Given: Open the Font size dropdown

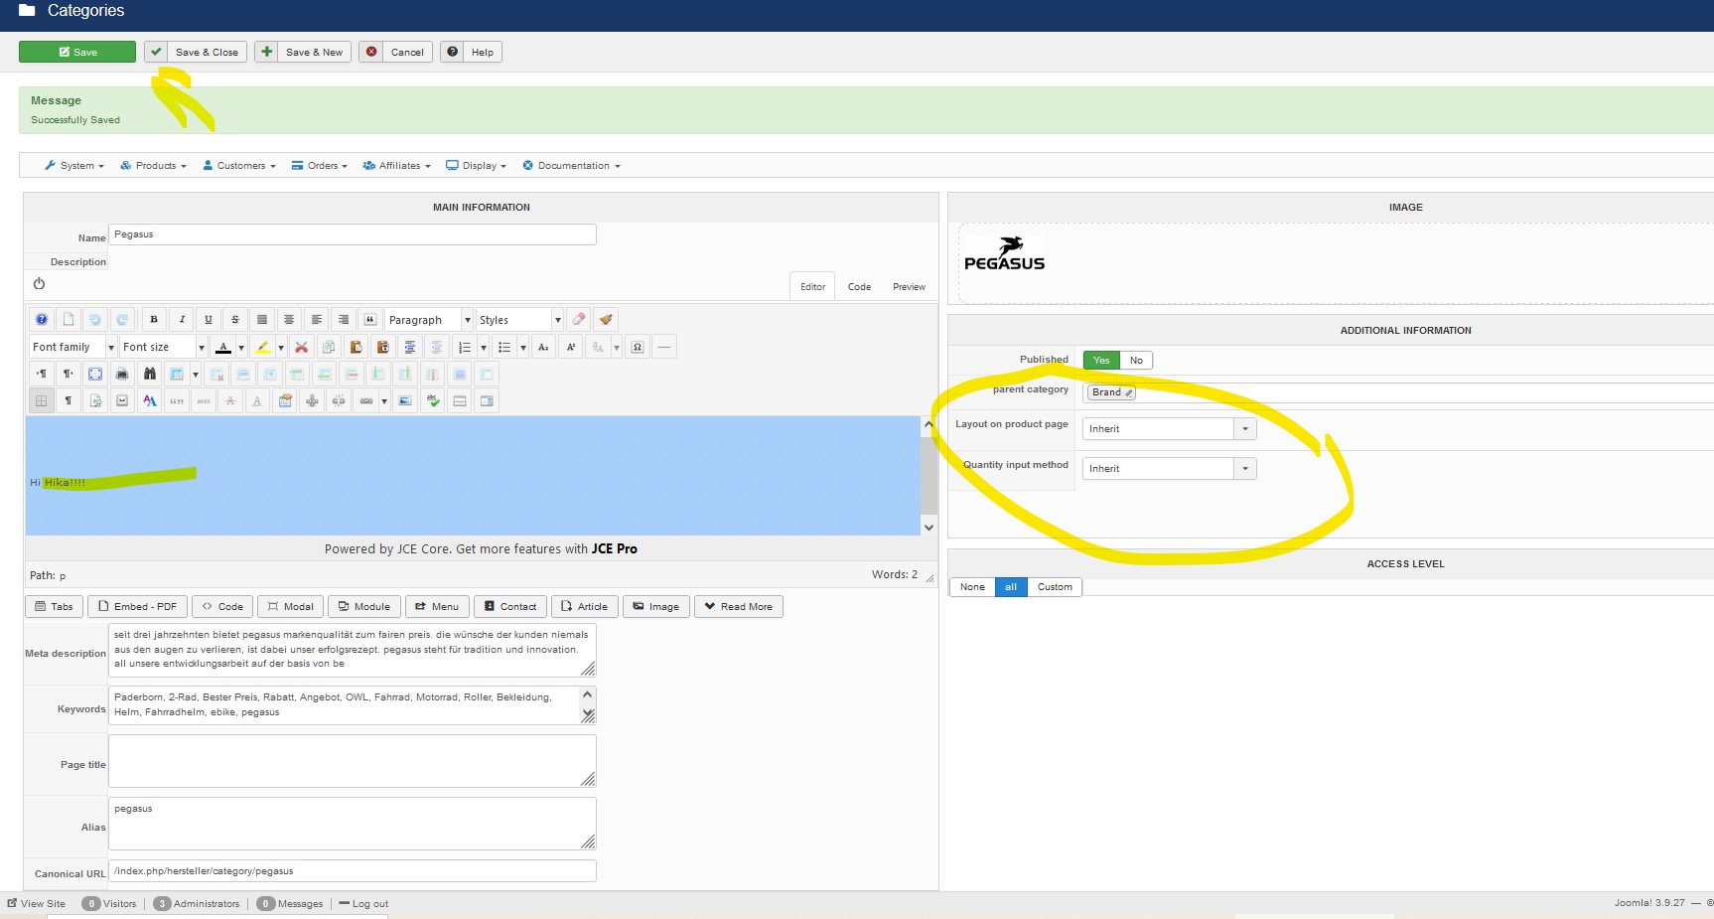Looking at the screenshot, I should click(x=164, y=347).
